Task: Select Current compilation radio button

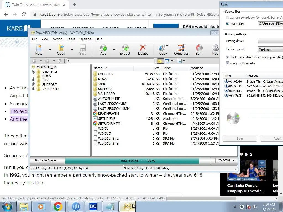Action: tap(227, 18)
